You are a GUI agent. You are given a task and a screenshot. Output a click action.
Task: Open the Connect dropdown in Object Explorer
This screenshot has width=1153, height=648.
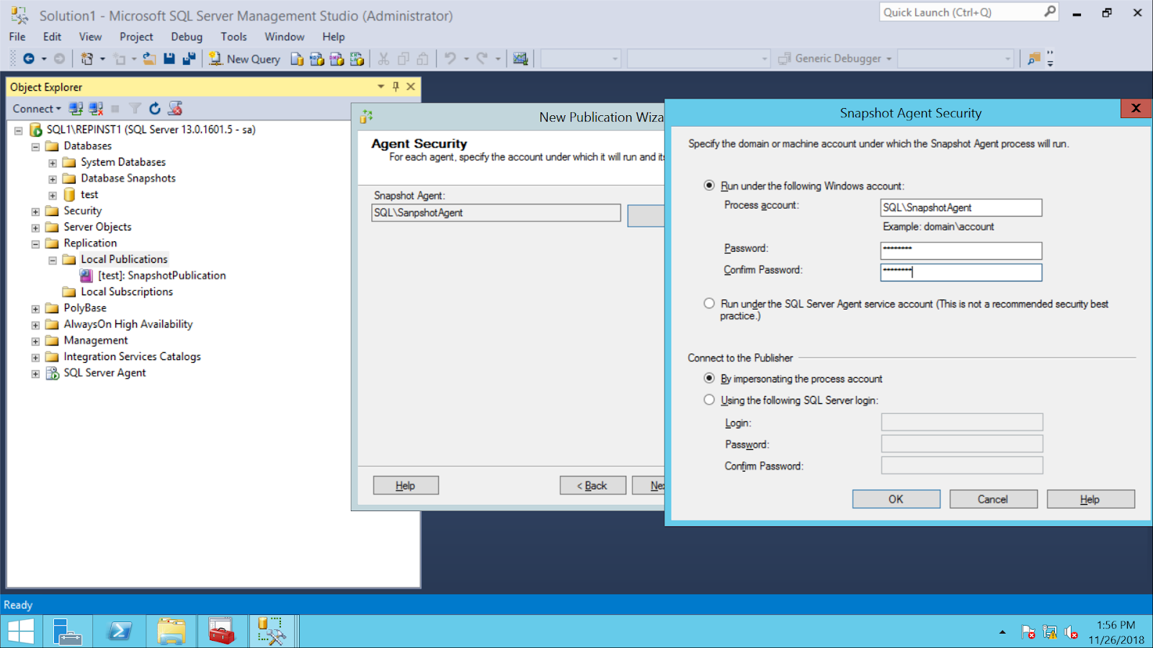[x=37, y=109]
